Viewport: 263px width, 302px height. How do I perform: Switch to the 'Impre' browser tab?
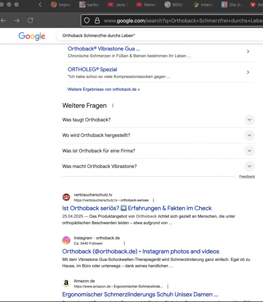(x=61, y=5)
